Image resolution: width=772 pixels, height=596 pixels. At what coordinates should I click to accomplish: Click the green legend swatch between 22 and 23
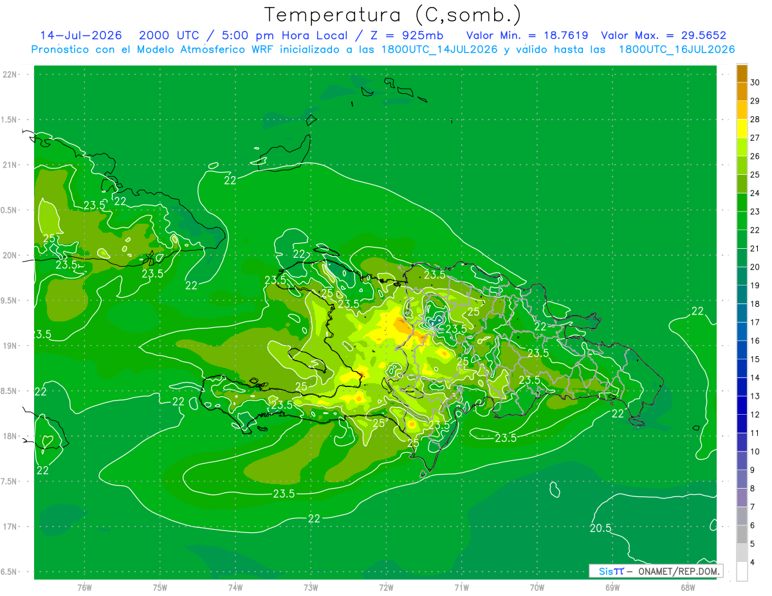[742, 221]
